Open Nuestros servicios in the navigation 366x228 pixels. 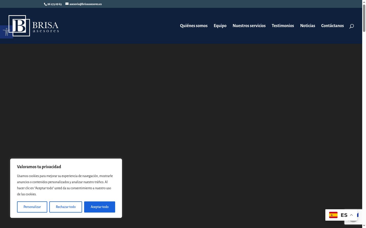(249, 26)
